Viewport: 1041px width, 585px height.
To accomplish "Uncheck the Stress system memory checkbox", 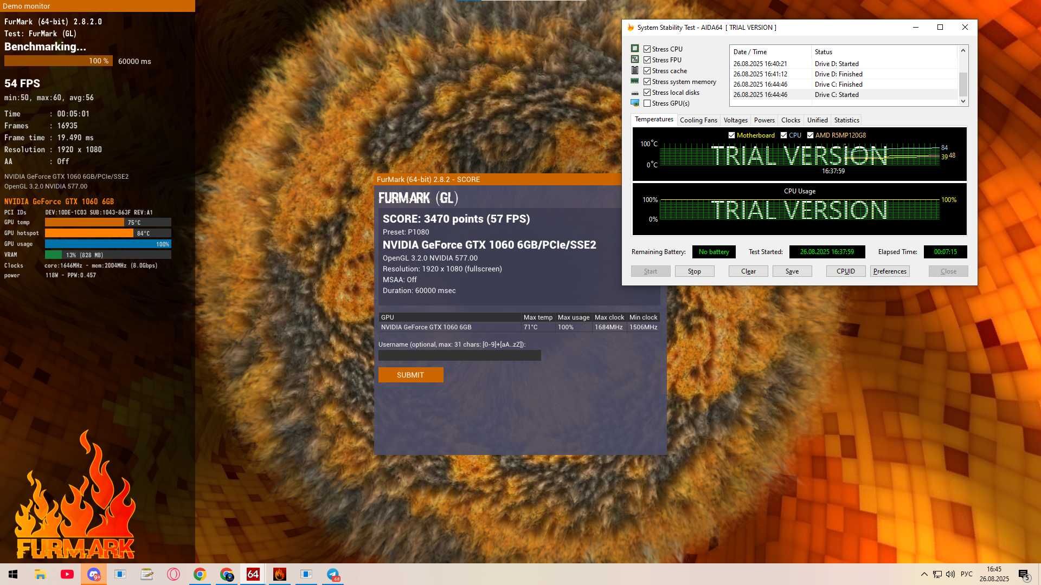I will click(647, 81).
